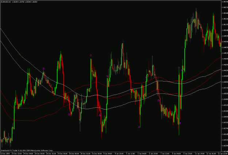Click the 1.4544 price scale label
Screen dimensions: 228x155
pos(225,13)
